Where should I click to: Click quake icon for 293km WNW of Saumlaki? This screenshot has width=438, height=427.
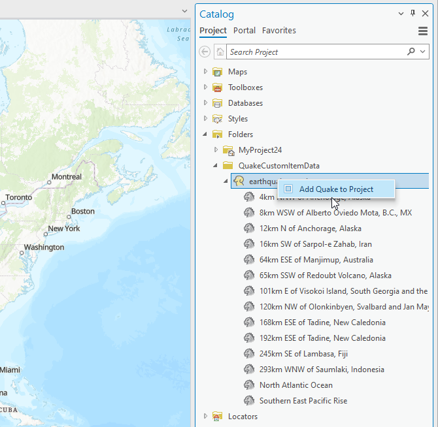(249, 369)
